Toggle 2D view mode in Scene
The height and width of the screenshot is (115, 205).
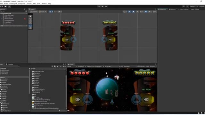click(129, 11)
